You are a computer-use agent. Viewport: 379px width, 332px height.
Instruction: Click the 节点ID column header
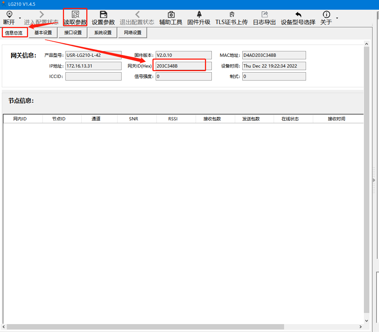pyautogui.click(x=59, y=119)
